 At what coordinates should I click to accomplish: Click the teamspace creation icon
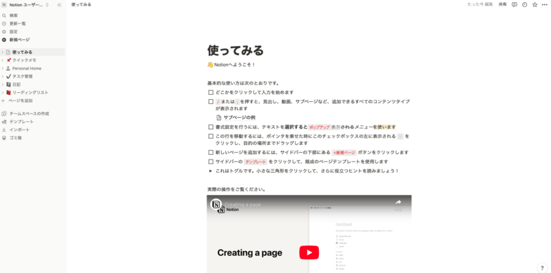tap(4, 113)
